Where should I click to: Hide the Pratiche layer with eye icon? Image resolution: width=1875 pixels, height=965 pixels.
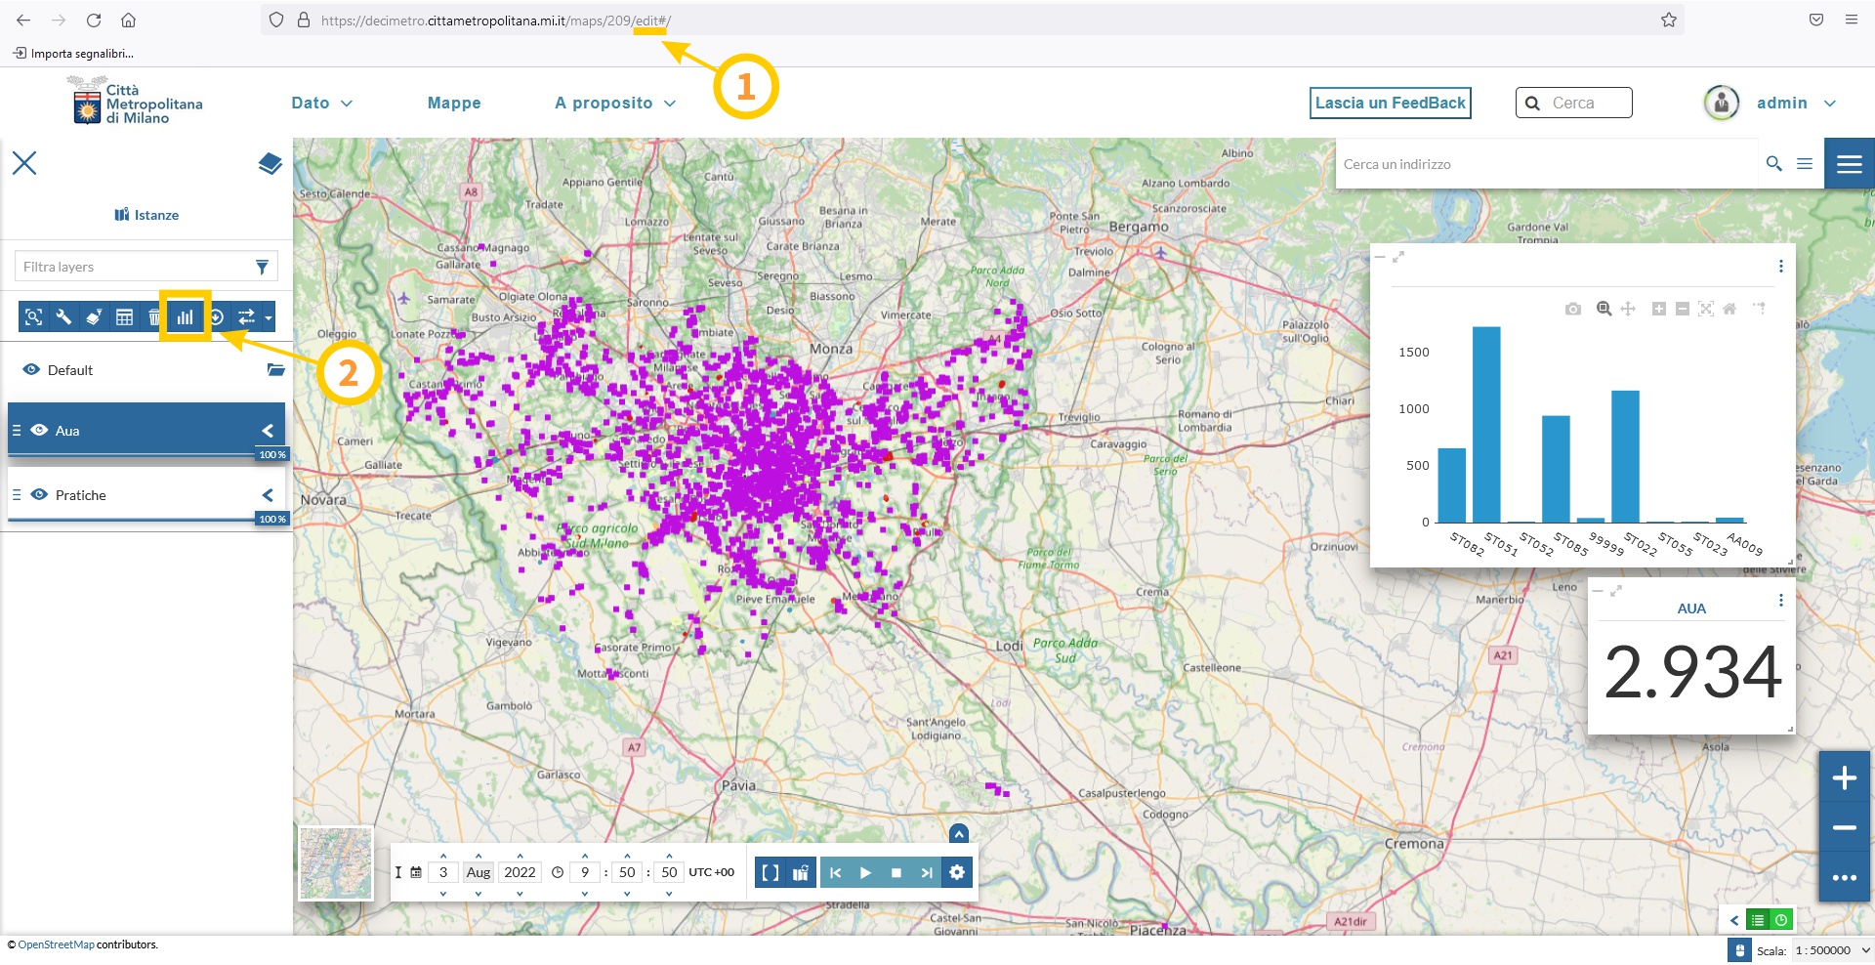(39, 494)
